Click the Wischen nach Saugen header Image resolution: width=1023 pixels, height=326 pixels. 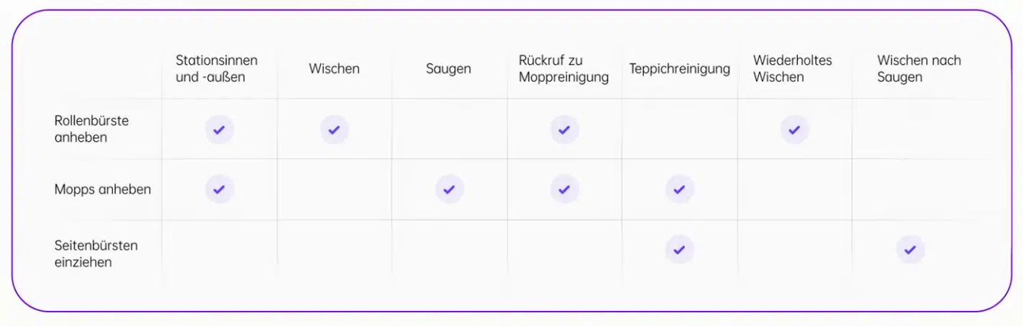919,68
